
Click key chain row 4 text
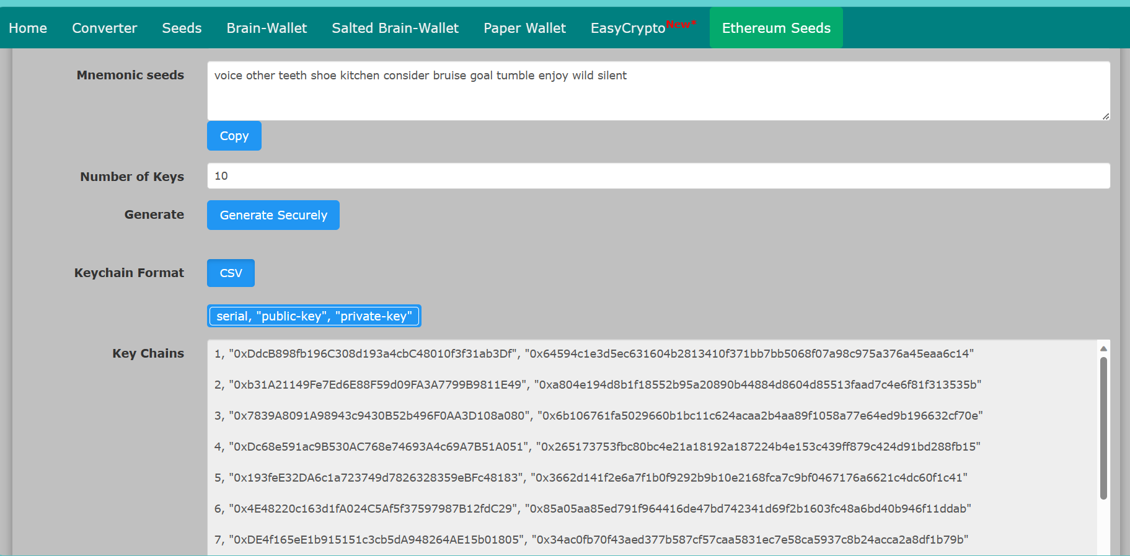(597, 446)
